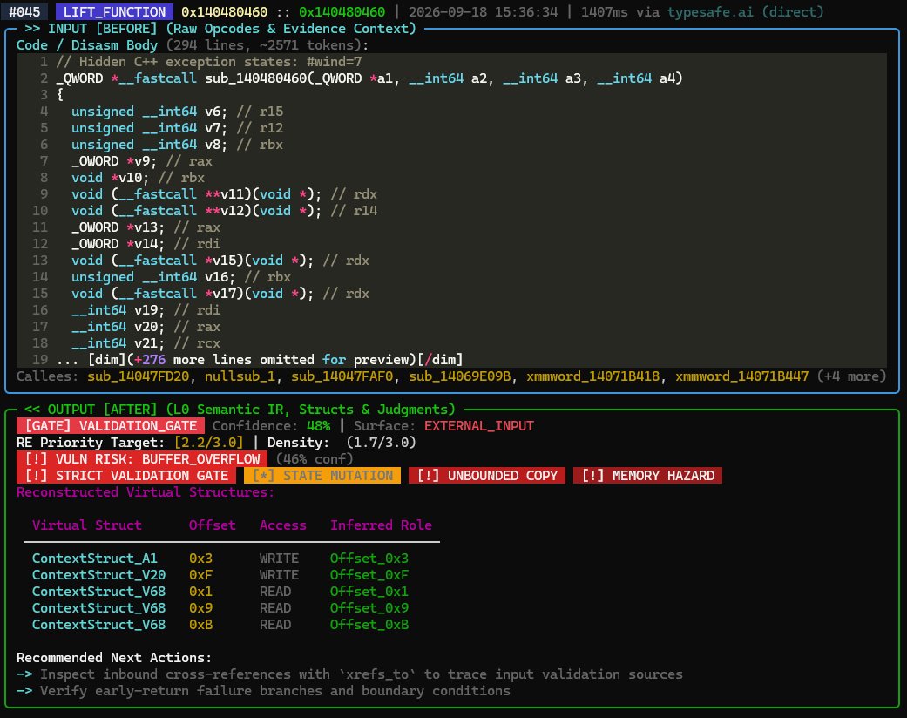The image size is (907, 718).
Task: Click the Access column header
Action: (x=283, y=525)
